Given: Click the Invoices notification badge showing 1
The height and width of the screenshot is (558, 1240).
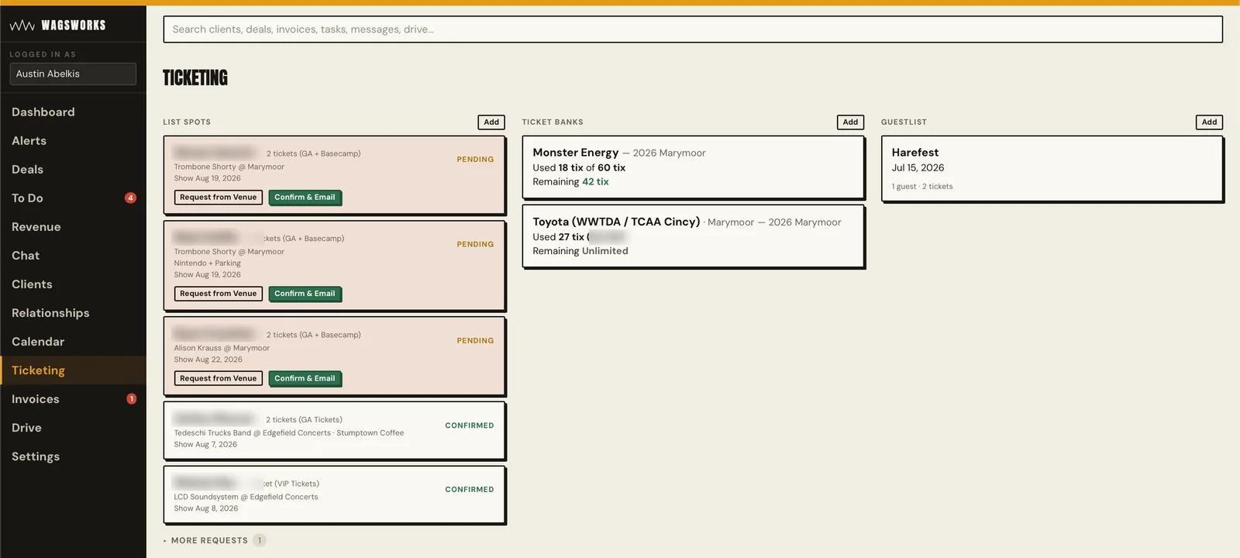Looking at the screenshot, I should click(132, 399).
